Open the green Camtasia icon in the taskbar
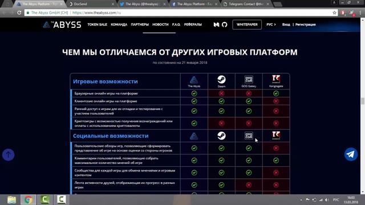 tap(45, 200)
